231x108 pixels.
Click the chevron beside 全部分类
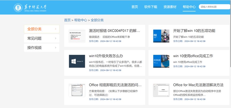pyautogui.click(x=56, y=29)
